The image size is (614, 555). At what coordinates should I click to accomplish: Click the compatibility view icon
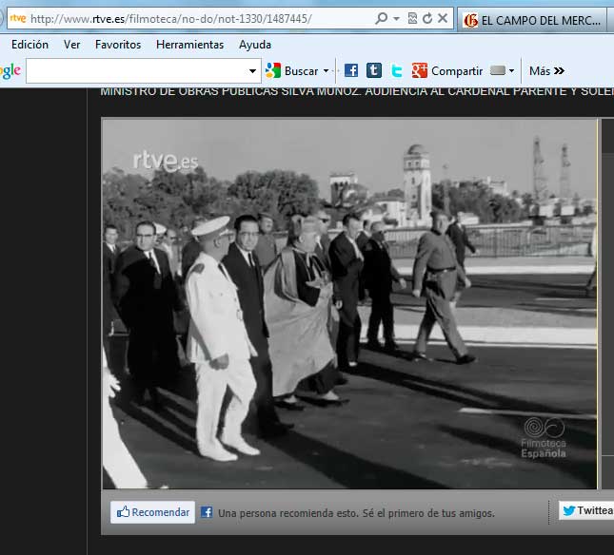pyautogui.click(x=411, y=19)
